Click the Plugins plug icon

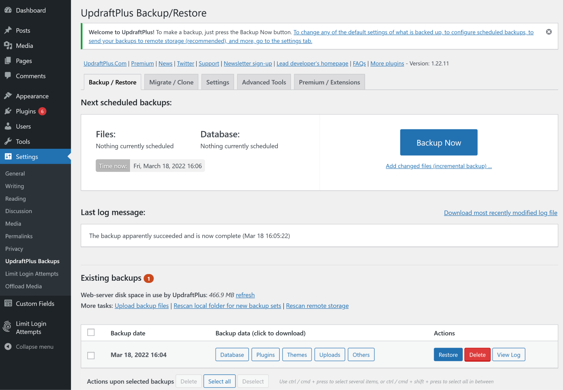pos(8,111)
